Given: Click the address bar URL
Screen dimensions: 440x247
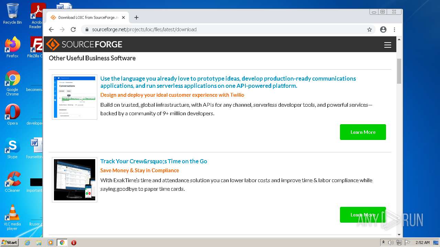Looking at the screenshot, I should tap(144, 30).
